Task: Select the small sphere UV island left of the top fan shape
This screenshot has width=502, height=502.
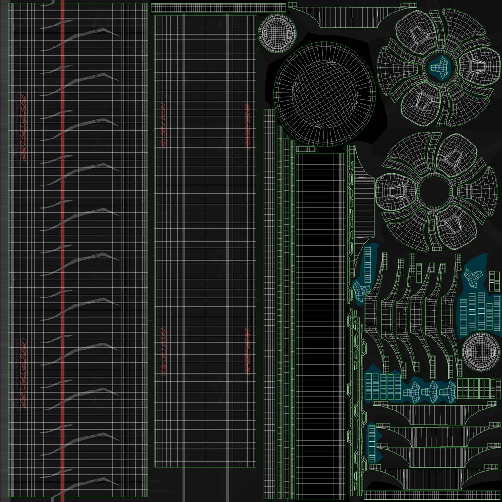Action: point(277,33)
